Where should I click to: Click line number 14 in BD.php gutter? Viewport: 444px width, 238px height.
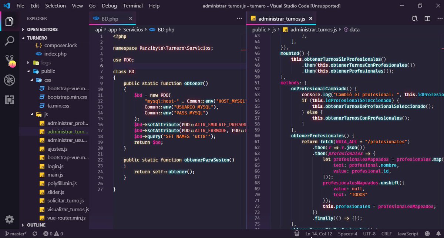coord(101,113)
